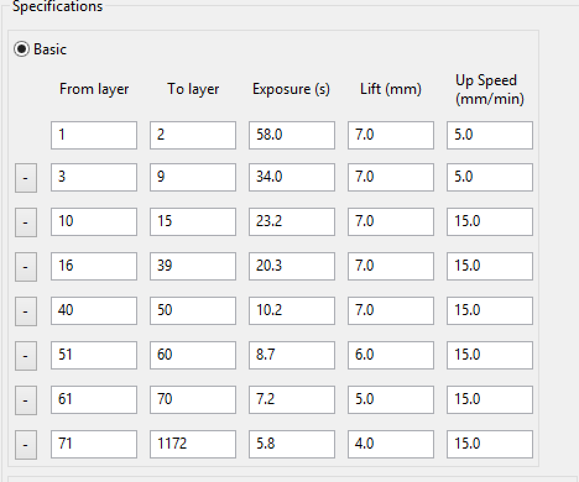Remove the layer 51 to 60 row

tap(25, 356)
